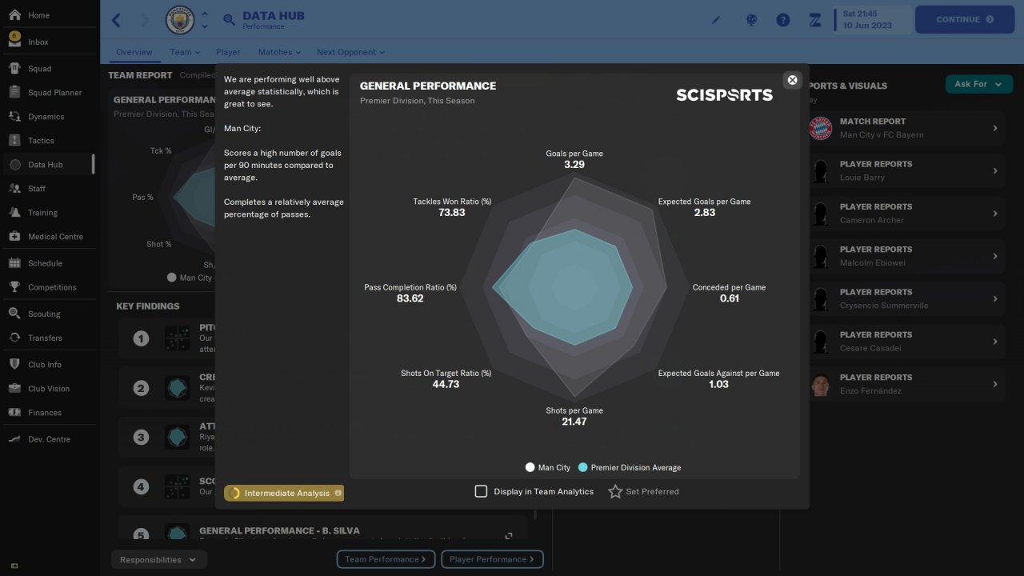Open Team Performance button
1024x576 pixels.
[x=386, y=559]
